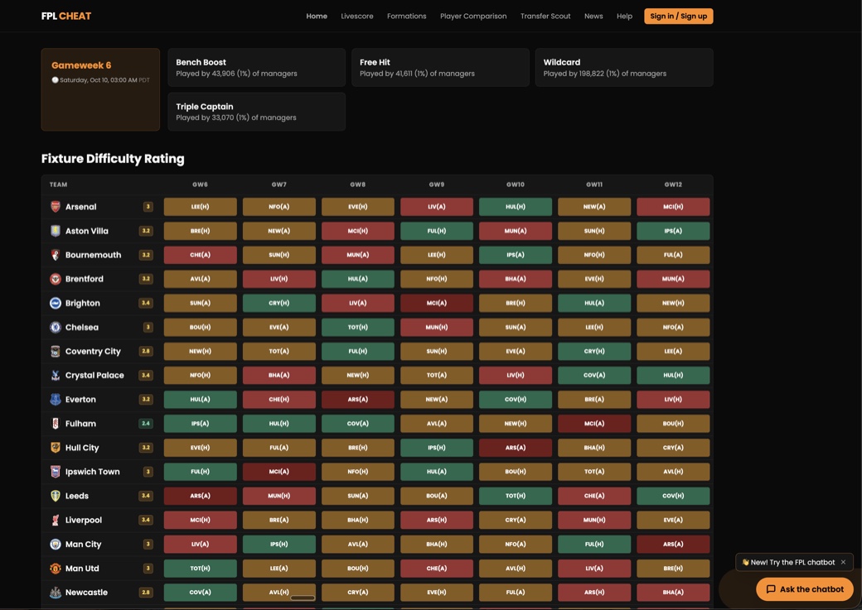The height and width of the screenshot is (610, 862).
Task: Click the clock icon beside Saturday, Oct 10
Action: pyautogui.click(x=55, y=80)
